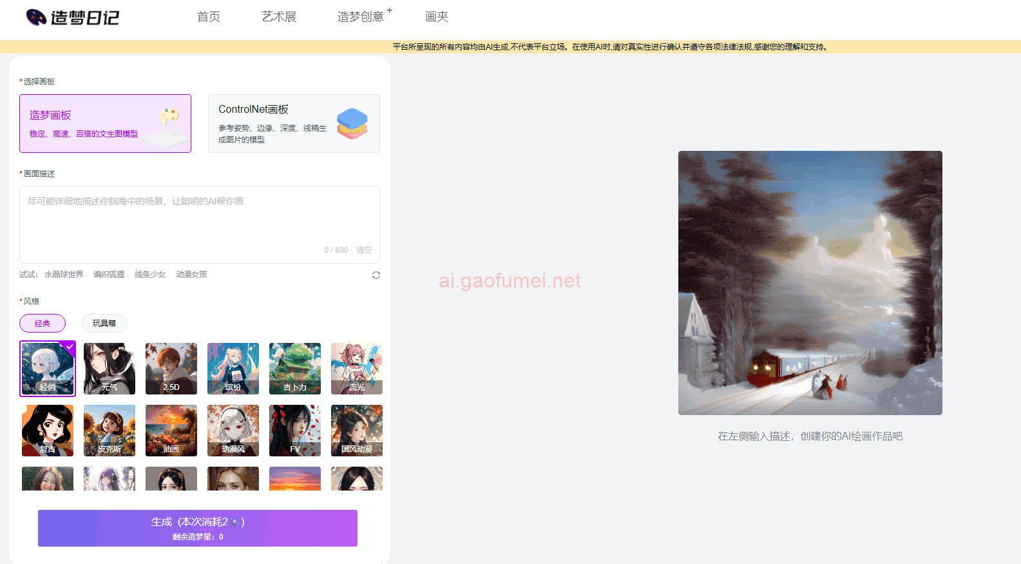Select the 经典 style category
The width and height of the screenshot is (1021, 564).
point(43,324)
